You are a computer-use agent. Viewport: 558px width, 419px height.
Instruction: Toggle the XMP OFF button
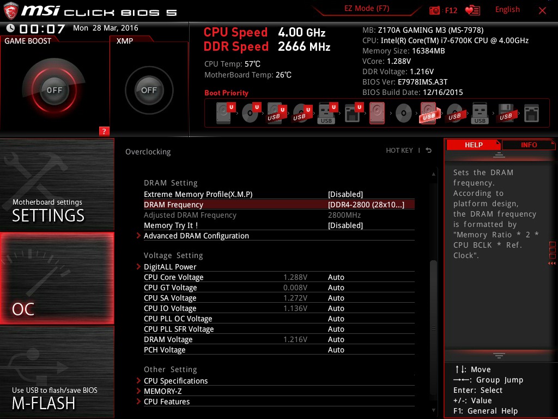[148, 90]
